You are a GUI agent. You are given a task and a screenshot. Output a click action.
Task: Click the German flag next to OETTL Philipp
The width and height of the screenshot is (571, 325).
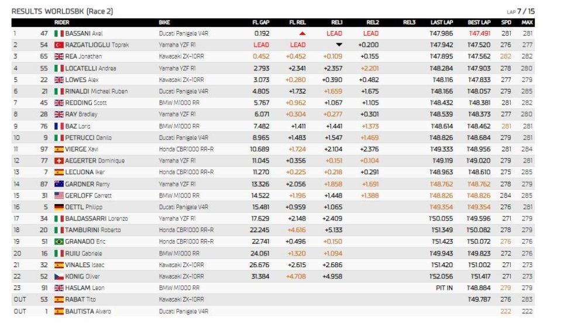coord(59,207)
